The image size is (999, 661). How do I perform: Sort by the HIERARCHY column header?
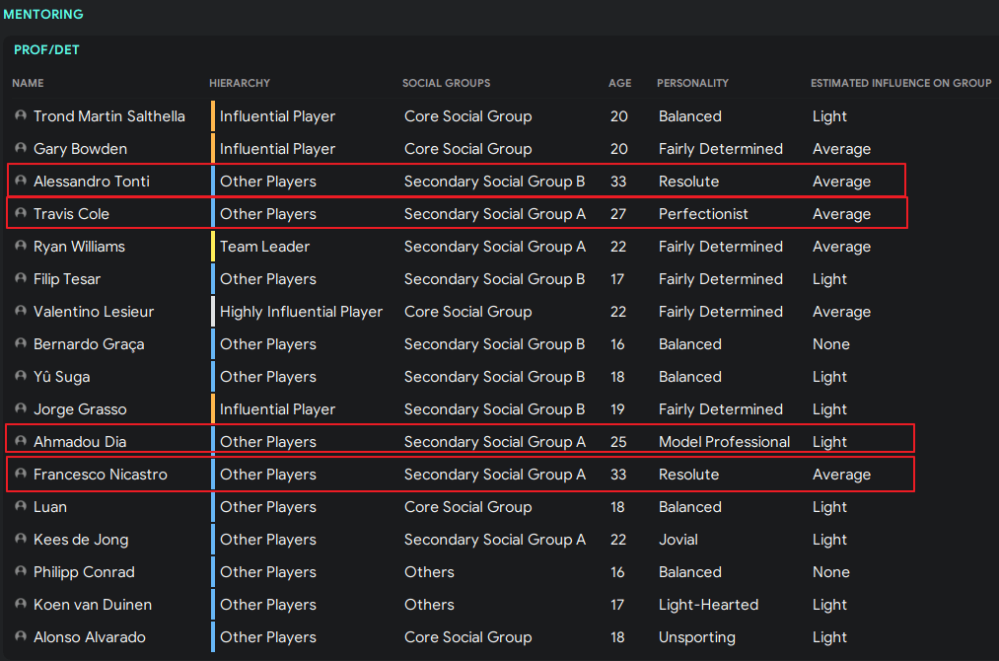coord(240,83)
